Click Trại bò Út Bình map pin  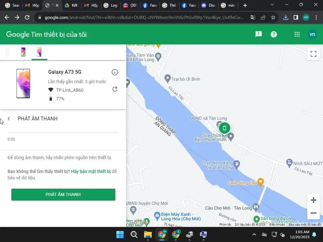tap(167, 78)
